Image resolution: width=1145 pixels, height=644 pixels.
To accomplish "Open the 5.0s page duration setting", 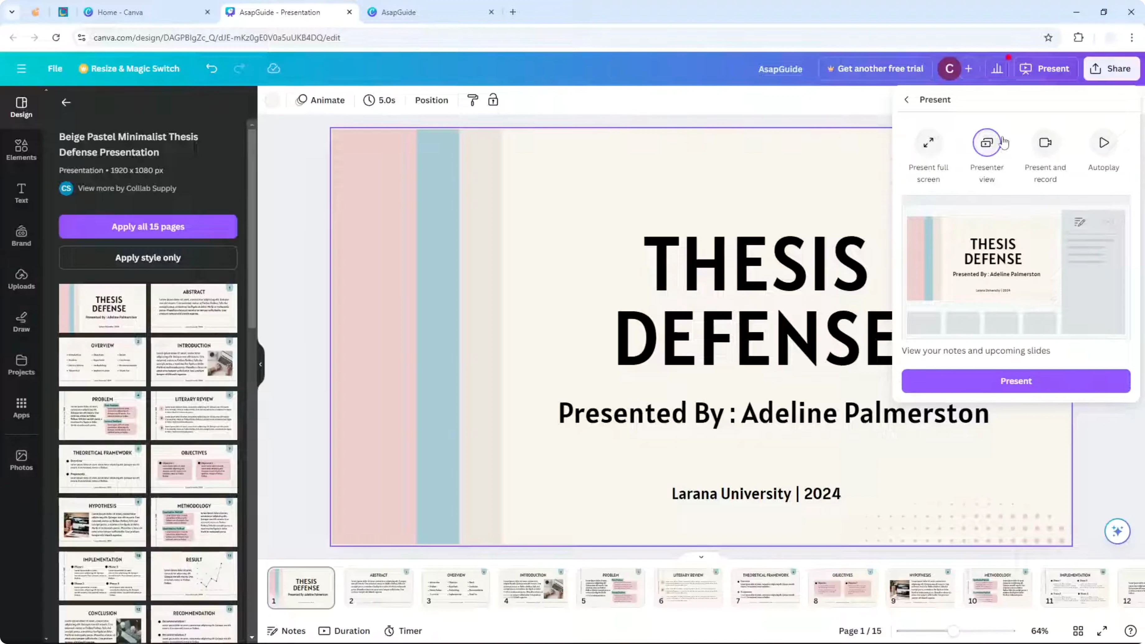I will coord(379,100).
